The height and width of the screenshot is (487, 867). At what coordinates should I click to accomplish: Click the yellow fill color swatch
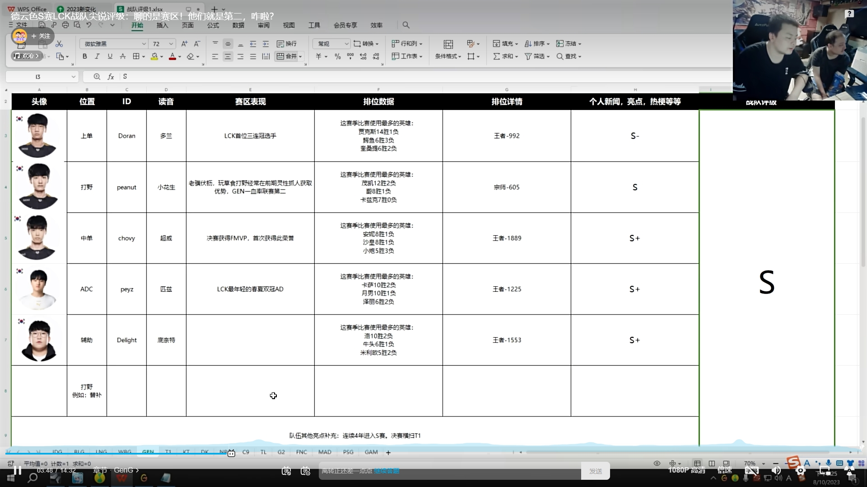154,56
